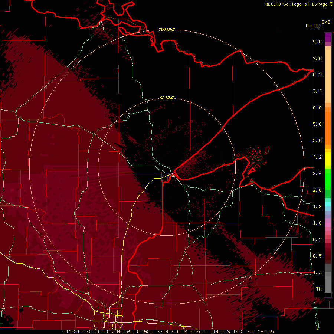The image size is (334, 334).
Task: Click the 2.6 scale value
Action: coord(317,190)
